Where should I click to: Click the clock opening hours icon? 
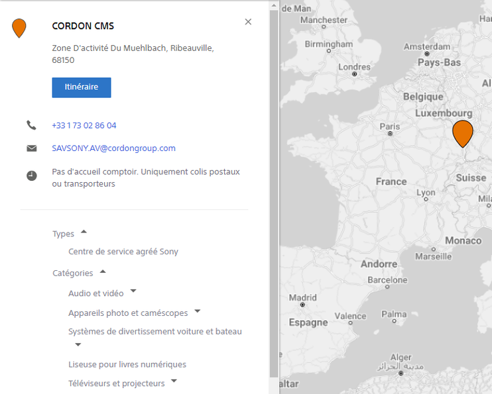[x=31, y=176]
